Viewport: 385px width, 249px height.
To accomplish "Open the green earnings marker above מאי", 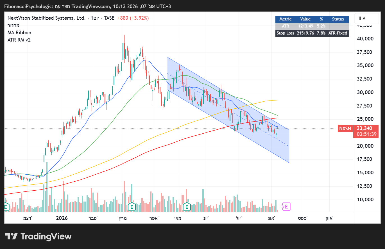I will click(186, 207).
